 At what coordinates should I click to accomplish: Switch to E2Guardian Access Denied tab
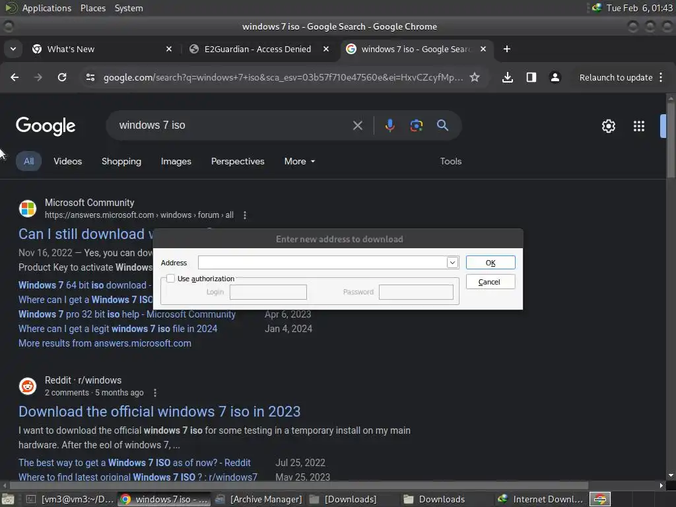coord(258,49)
